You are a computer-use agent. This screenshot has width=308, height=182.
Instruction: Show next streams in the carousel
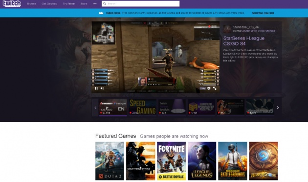(x=278, y=107)
